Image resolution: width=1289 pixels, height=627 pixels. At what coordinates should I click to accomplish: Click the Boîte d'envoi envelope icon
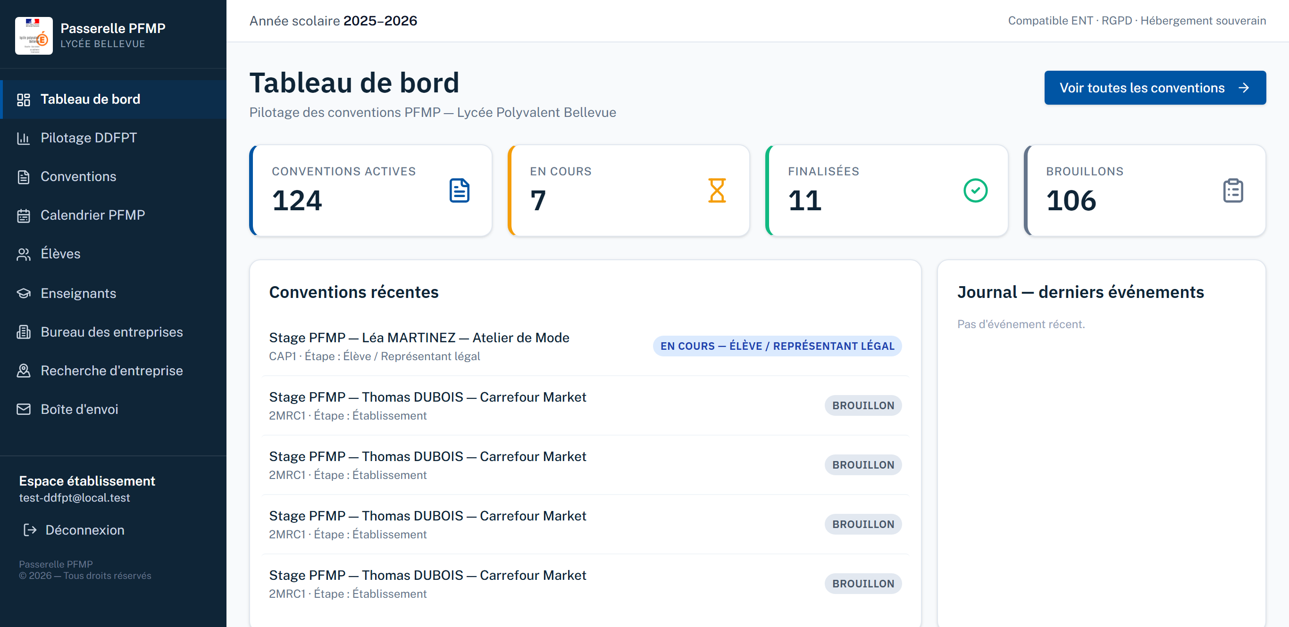(24, 409)
